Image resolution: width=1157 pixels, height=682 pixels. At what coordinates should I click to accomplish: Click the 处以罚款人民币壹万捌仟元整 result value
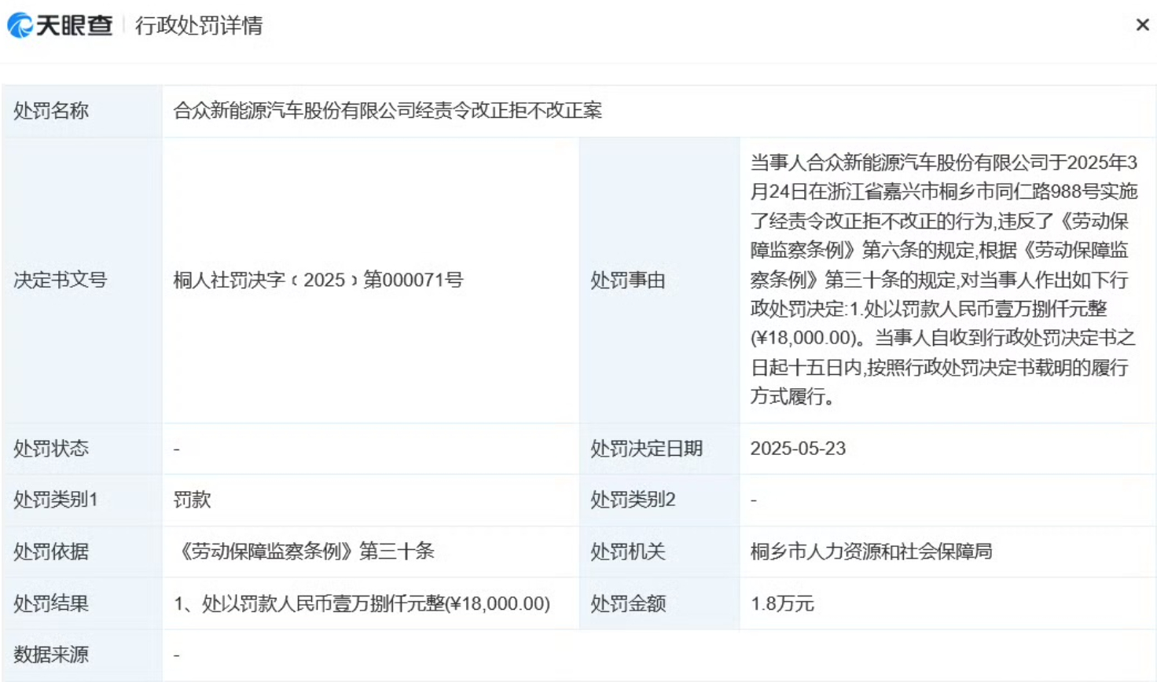[x=362, y=603]
